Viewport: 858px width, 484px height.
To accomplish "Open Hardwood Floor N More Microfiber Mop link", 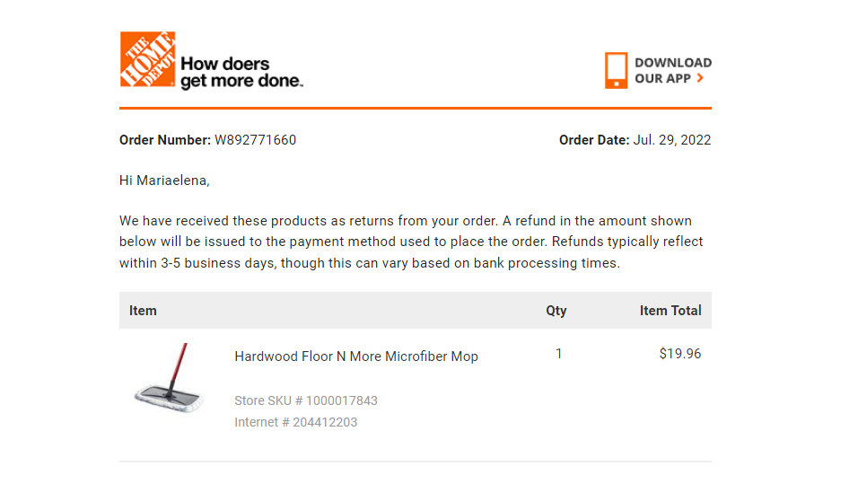I will 356,356.
